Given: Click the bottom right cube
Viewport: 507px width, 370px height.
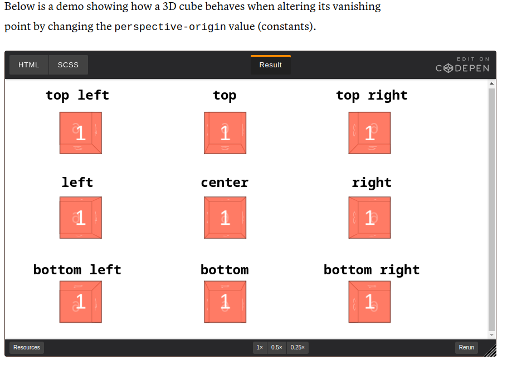Looking at the screenshot, I should 369,302.
